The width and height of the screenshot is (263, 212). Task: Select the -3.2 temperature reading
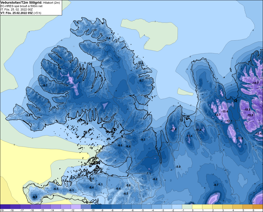[64, 180]
